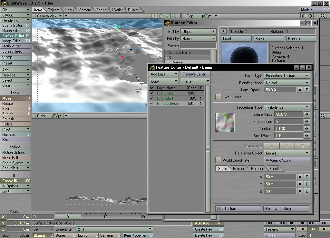Click the Camera View pan icon
330x238 pixels.
(x=154, y=16)
